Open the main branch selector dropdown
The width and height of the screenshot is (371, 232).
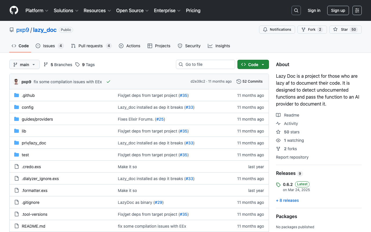[24, 64]
